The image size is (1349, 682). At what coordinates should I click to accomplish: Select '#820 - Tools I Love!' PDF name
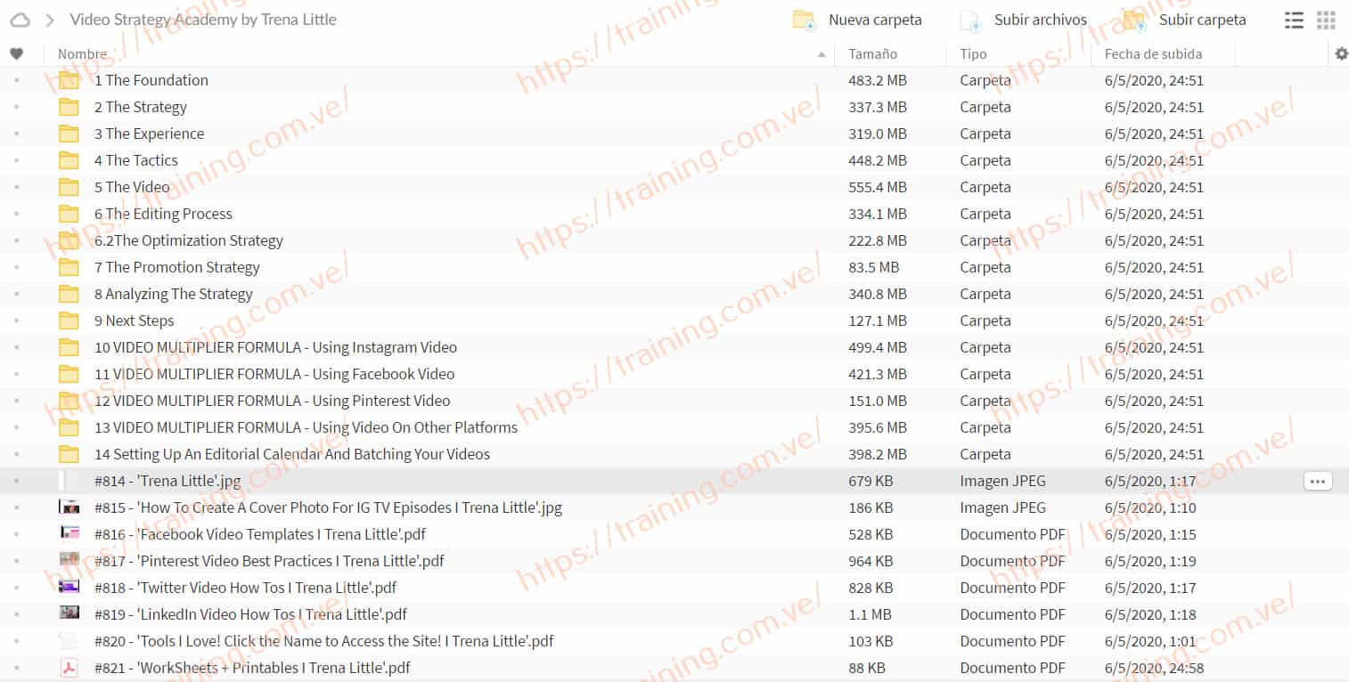(x=324, y=641)
